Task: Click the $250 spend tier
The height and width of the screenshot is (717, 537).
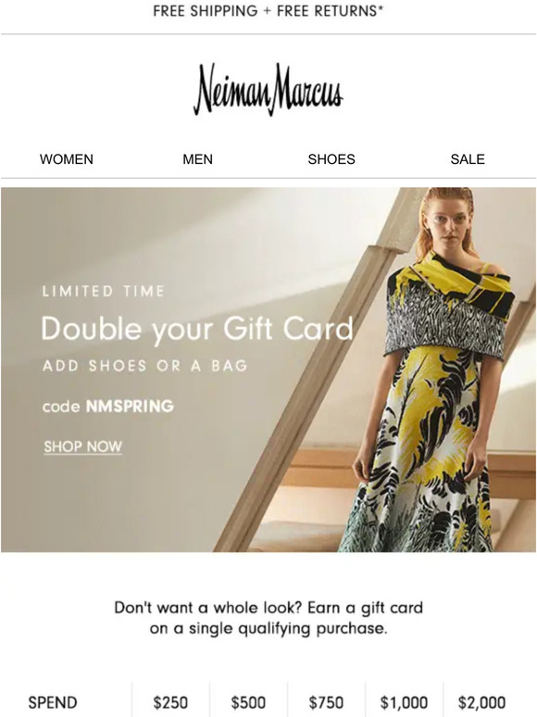Action: pyautogui.click(x=170, y=702)
